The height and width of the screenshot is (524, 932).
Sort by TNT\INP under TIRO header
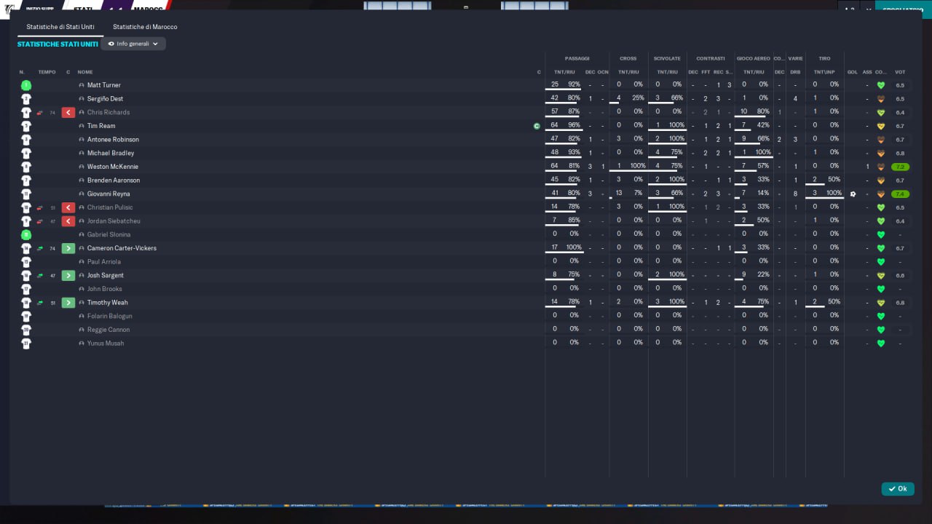tap(824, 72)
